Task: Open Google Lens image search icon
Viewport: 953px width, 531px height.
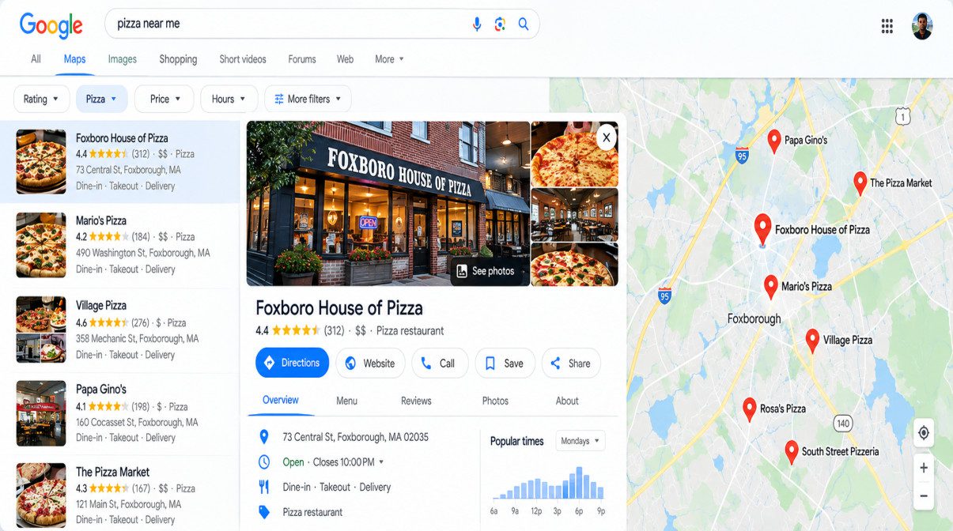Action: pyautogui.click(x=500, y=24)
